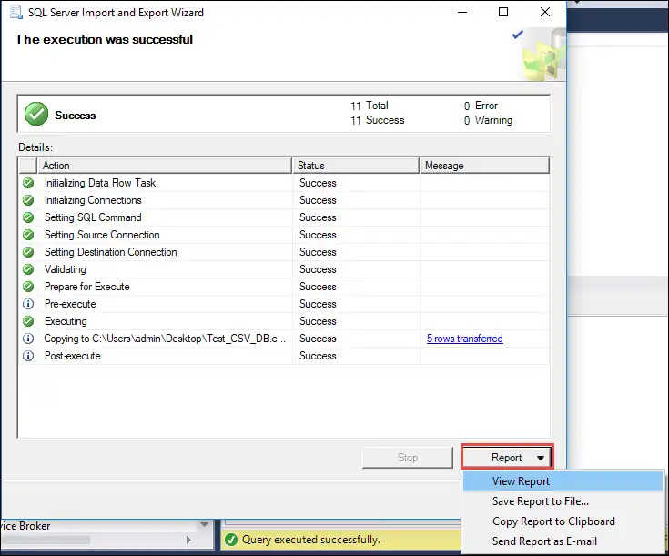669x556 pixels.
Task: Click the Success status of Post-execute row
Action: click(x=318, y=356)
